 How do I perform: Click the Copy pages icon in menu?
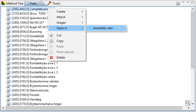pyautogui.click(x=52, y=41)
